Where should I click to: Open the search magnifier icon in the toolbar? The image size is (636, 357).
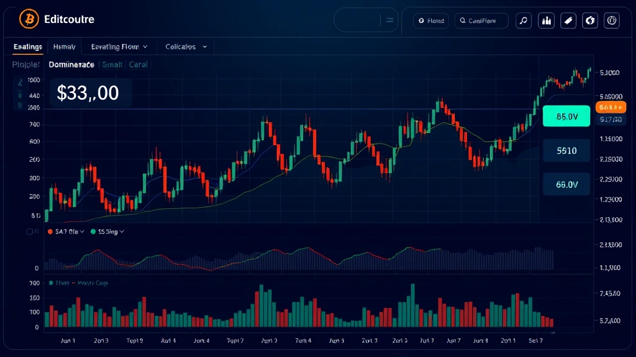pyautogui.click(x=523, y=20)
